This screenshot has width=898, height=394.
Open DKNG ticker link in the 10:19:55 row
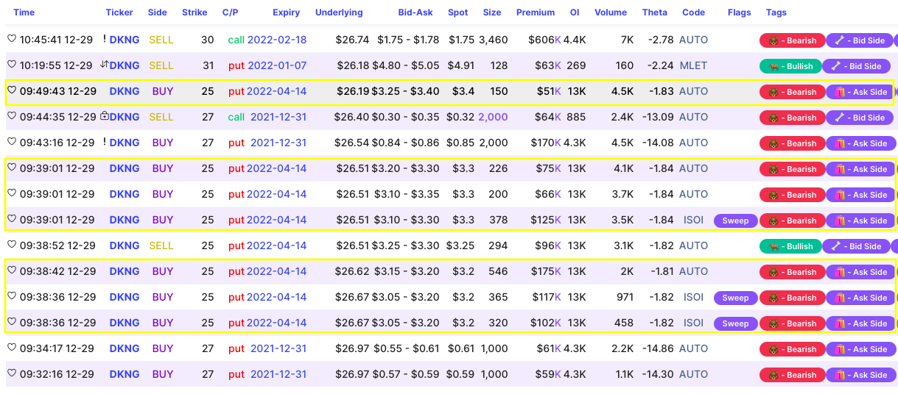pos(124,65)
